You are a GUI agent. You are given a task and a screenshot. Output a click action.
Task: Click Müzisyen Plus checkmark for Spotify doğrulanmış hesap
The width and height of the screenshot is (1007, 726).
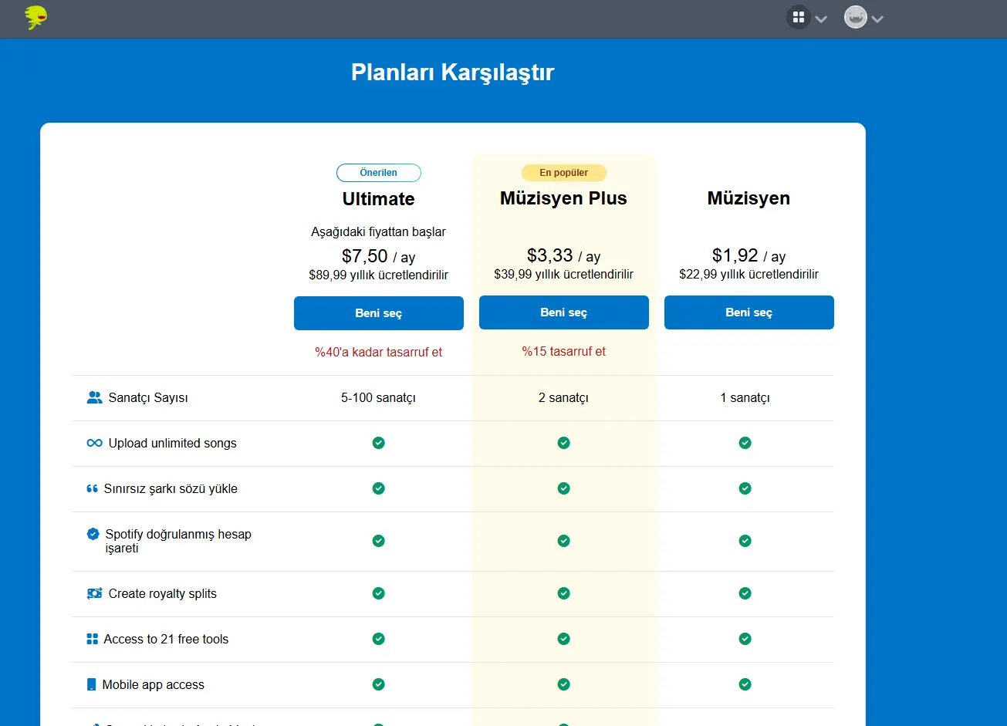[x=564, y=541]
